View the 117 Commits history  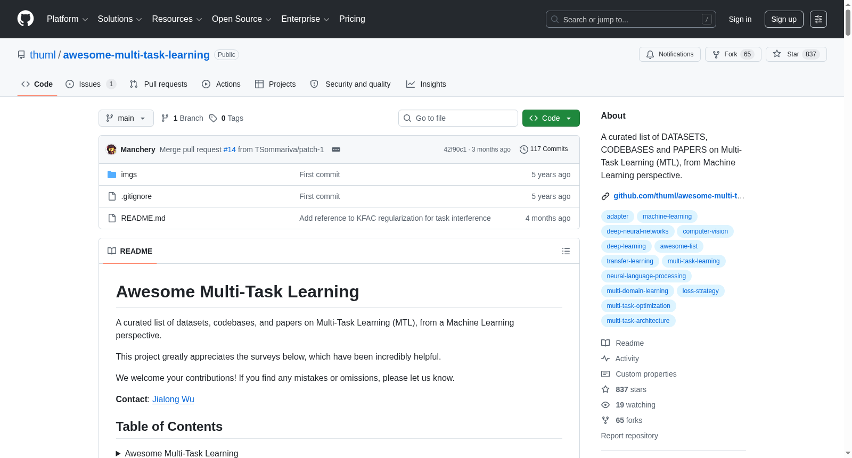coord(544,149)
